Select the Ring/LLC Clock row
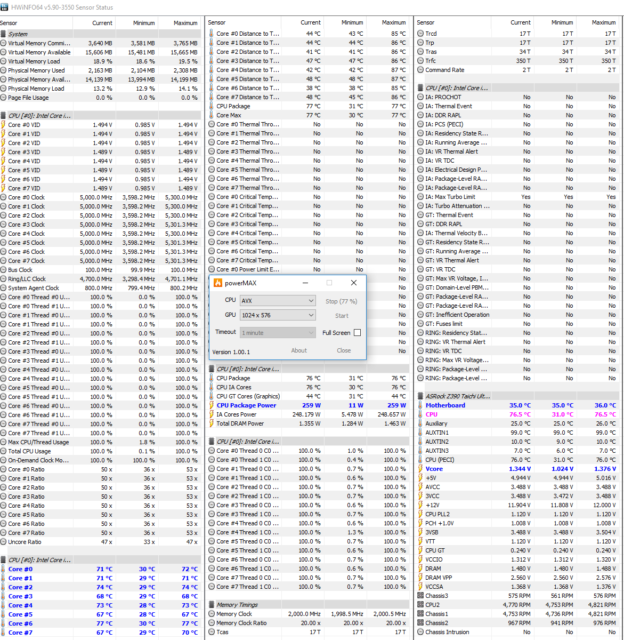This screenshot has width=624, height=640. [100, 279]
